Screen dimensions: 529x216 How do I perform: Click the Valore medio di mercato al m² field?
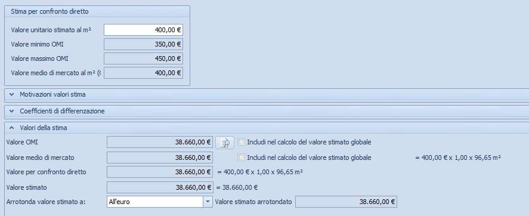(143, 73)
